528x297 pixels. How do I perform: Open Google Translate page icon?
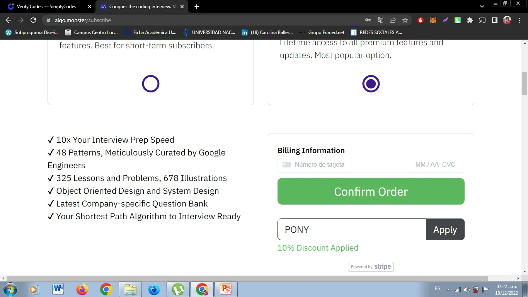tap(380, 20)
